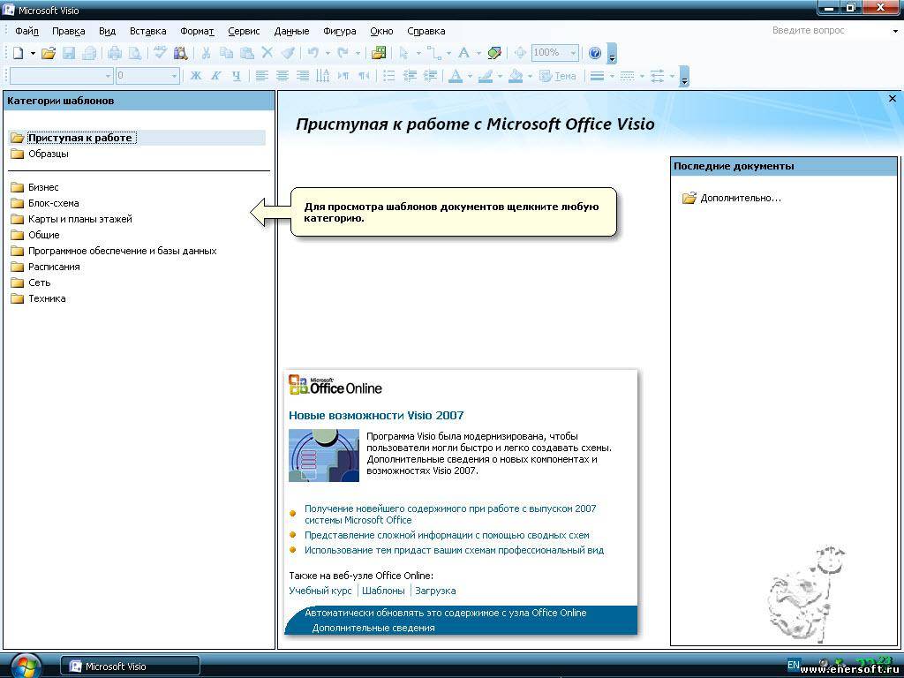Follow the Учебный курс link

point(320,591)
